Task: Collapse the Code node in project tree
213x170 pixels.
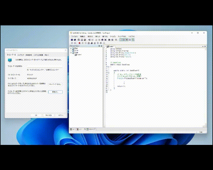Action: (x=71, y=53)
